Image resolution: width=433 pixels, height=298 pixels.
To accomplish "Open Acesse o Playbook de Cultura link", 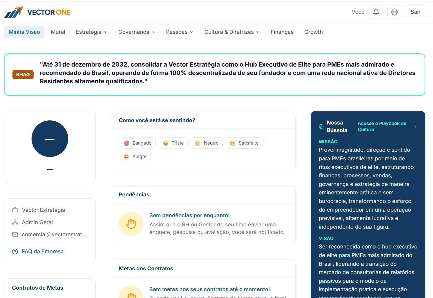I will 382,127.
